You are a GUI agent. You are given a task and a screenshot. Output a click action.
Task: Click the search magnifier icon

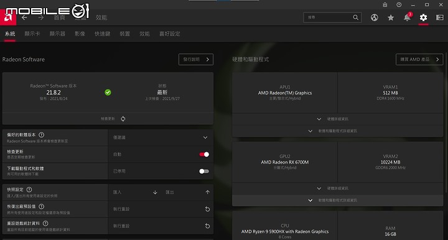(355, 17)
